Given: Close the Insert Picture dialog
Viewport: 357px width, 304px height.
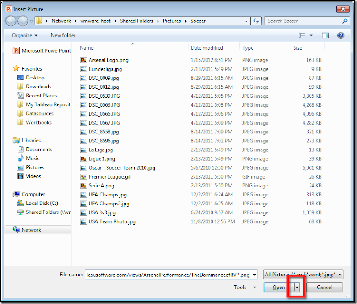Looking at the screenshot, I should 343,9.
